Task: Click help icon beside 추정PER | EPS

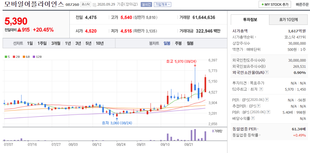Action: point(259,106)
